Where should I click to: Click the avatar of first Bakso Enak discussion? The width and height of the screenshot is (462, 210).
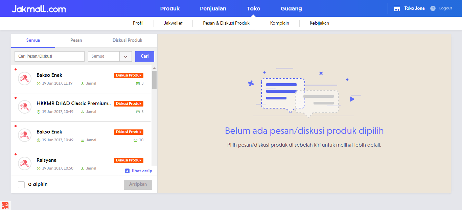[x=25, y=79]
